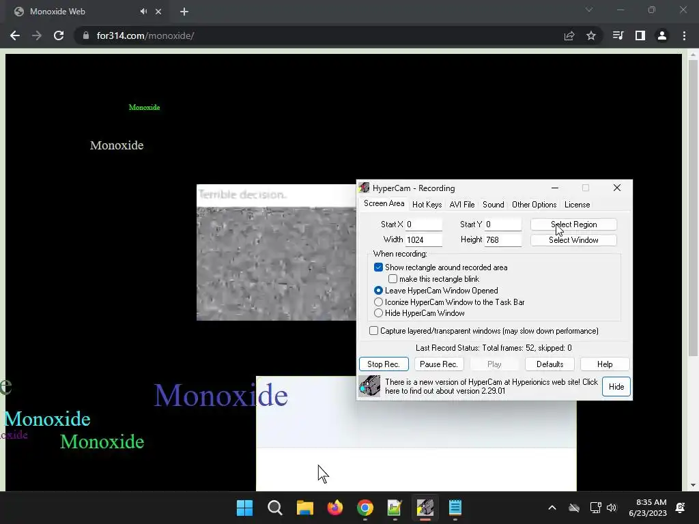Click the new version of HyperCam notice text
Viewport: 699px width, 524px height.
(491, 386)
